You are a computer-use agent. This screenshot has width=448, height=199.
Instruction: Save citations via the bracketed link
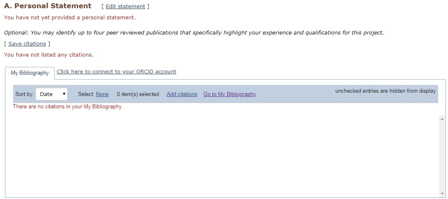click(27, 44)
